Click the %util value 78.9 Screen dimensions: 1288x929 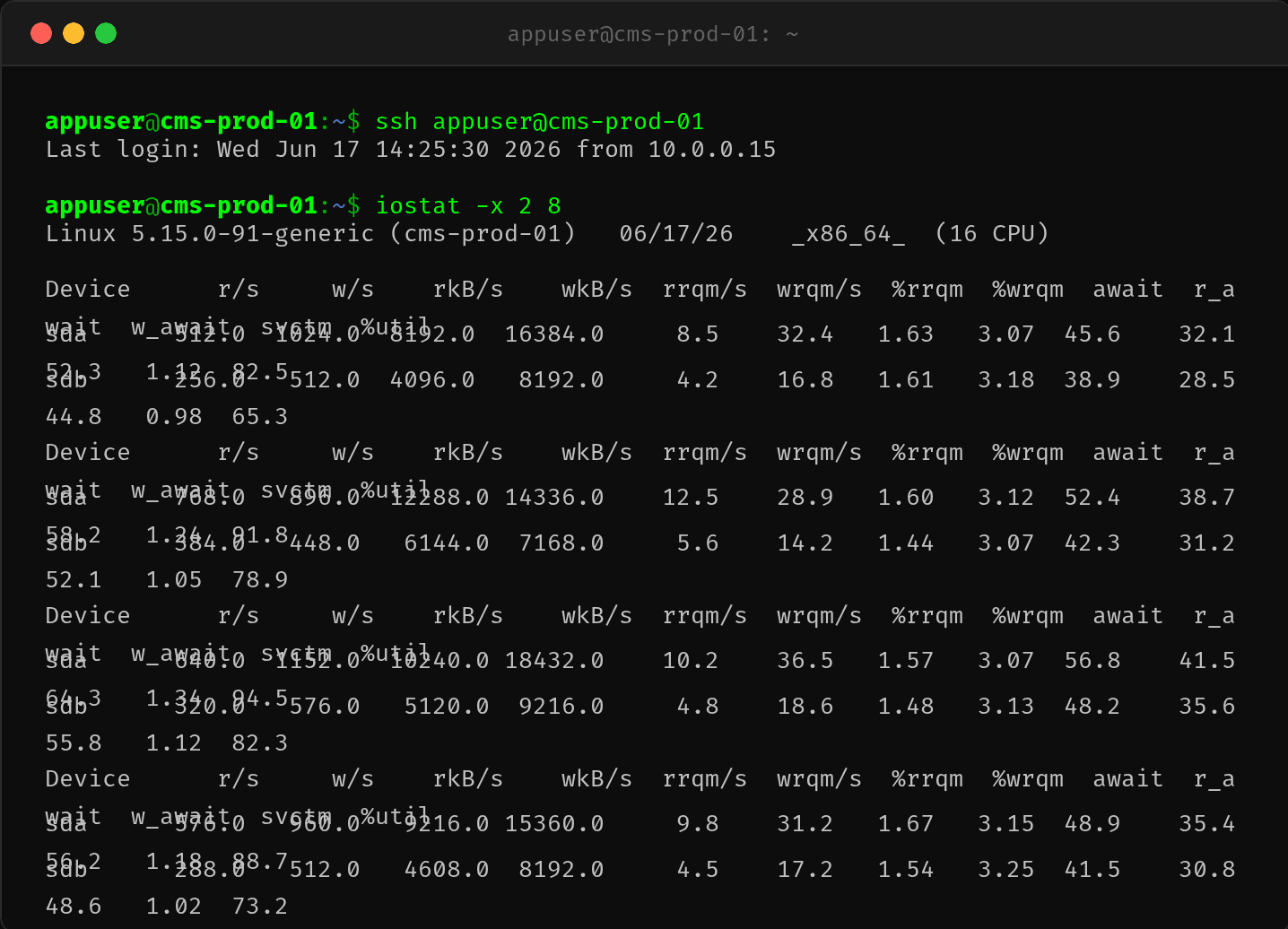pos(260,579)
